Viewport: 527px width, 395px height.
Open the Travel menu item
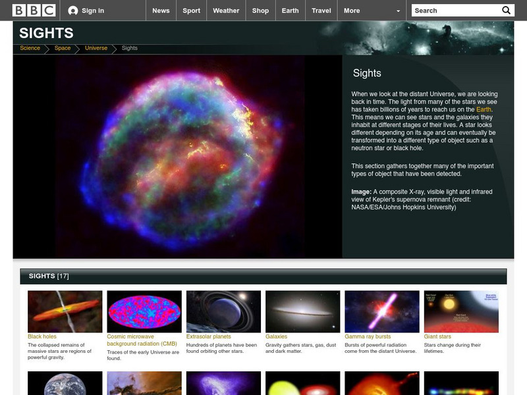321,11
